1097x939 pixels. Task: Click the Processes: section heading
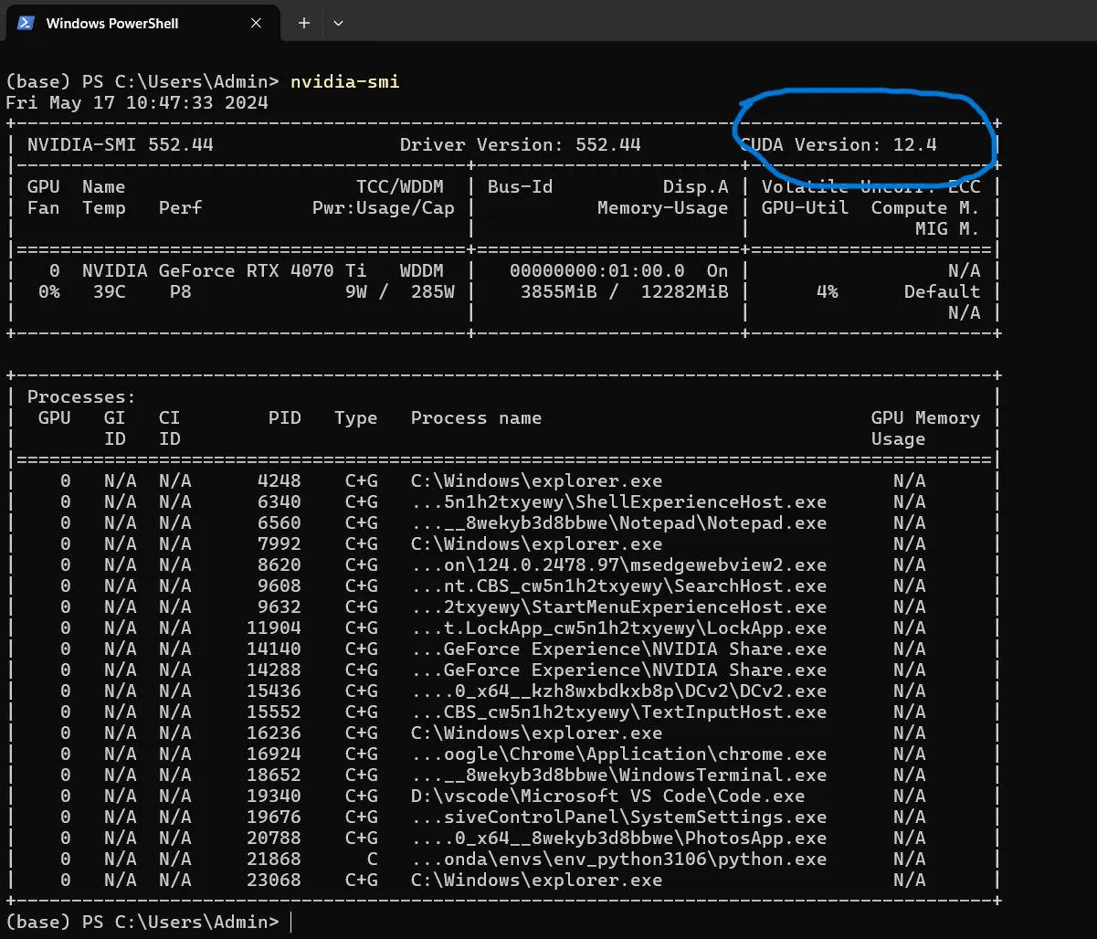(82, 396)
